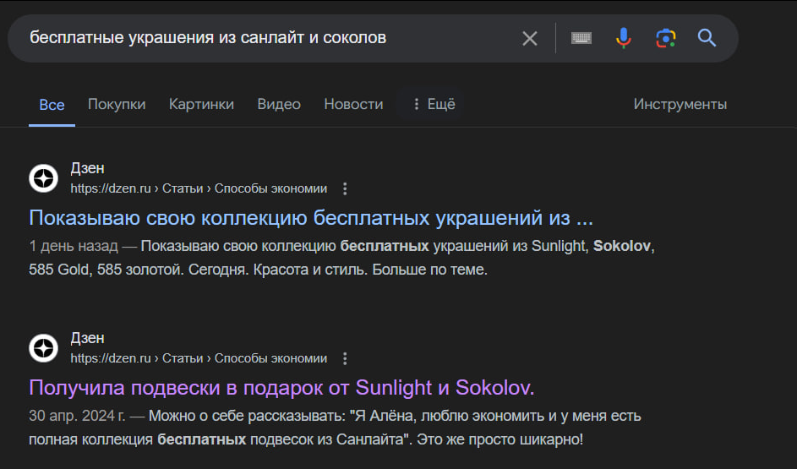Open link Получила подвески в подарок
This screenshot has height=469, width=797.
coord(281,387)
